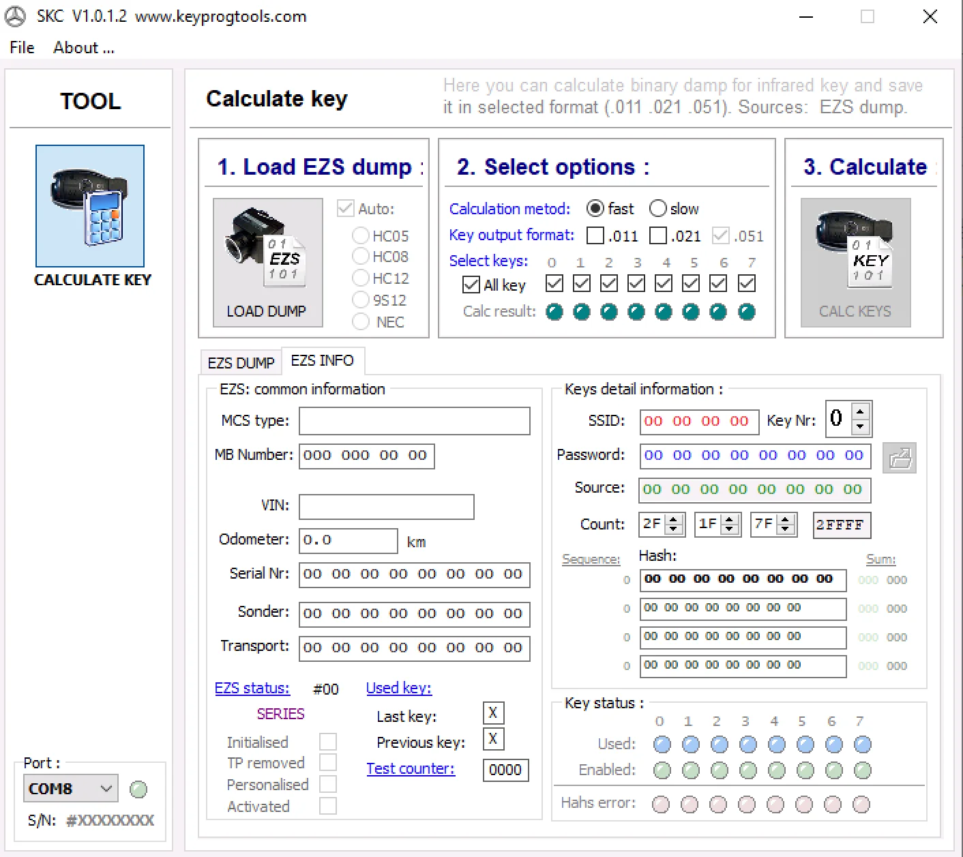Uncheck the All key checkbox
The width and height of the screenshot is (963, 857).
pyautogui.click(x=471, y=285)
